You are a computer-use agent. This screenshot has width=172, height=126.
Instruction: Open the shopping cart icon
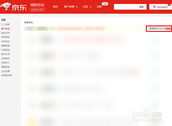(x=154, y=7)
